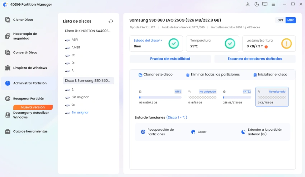Open Caja de herramientas menu label

pos(30,131)
